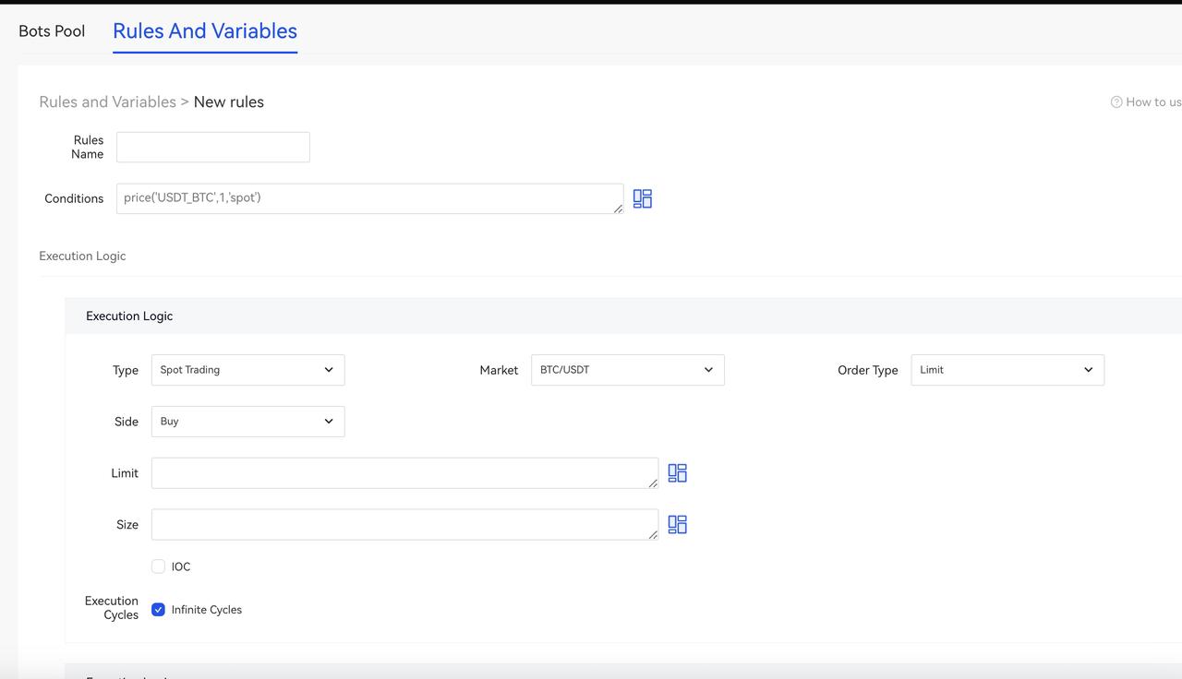Click the Execution Logic panel header
This screenshot has width=1182, height=679.
tap(129, 316)
